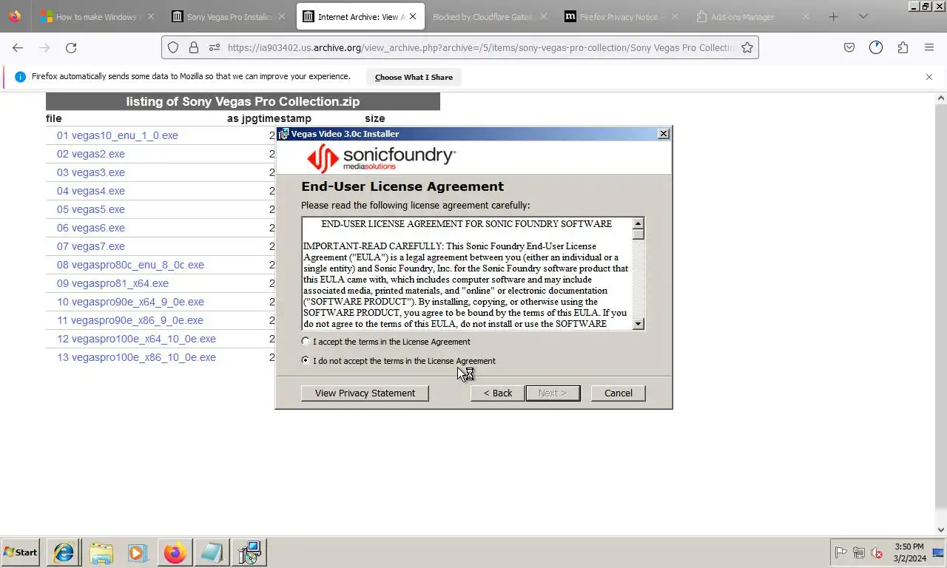Click the EULA scrollbar thumb
The image size is (947, 568).
coord(638,234)
